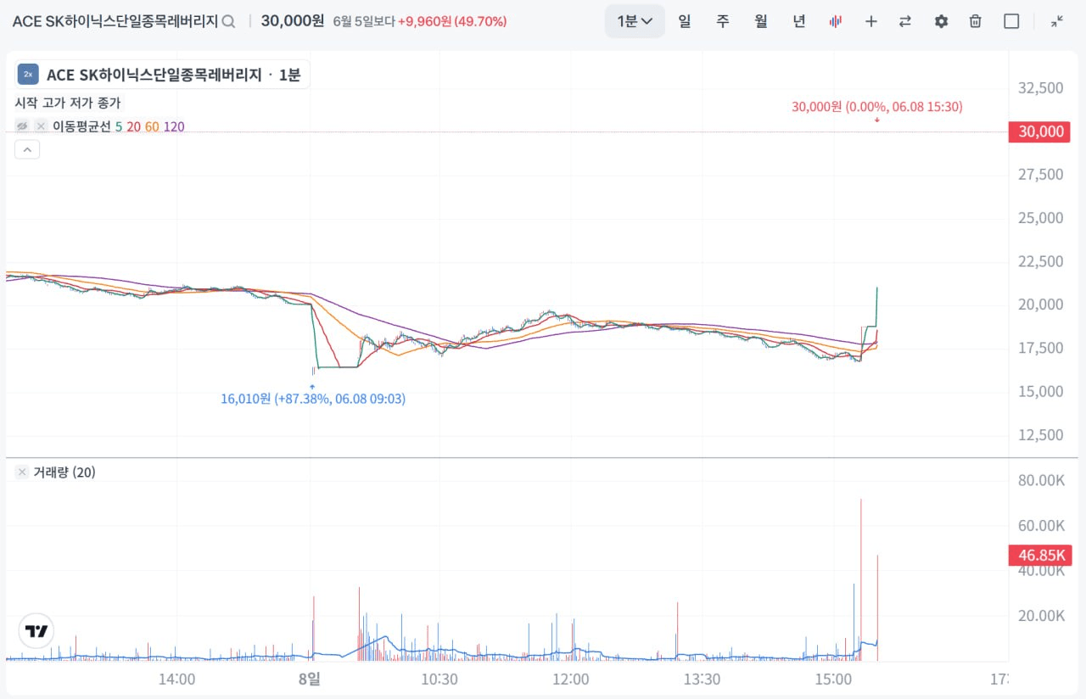Click the trash bin icon
1086x699 pixels.
(x=976, y=21)
